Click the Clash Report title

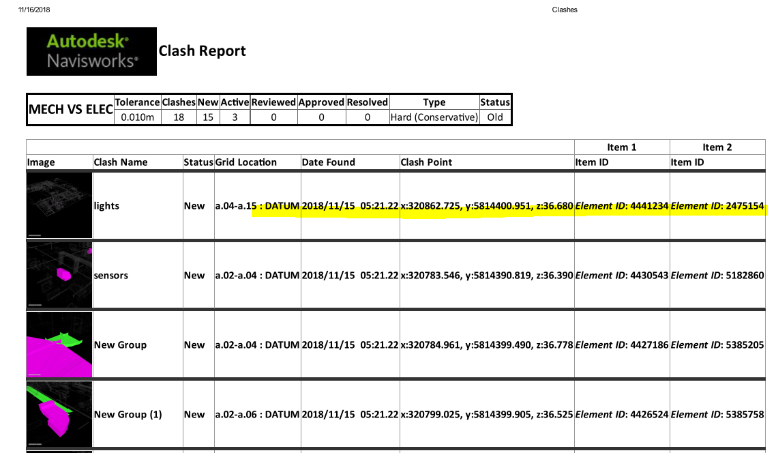[x=202, y=51]
